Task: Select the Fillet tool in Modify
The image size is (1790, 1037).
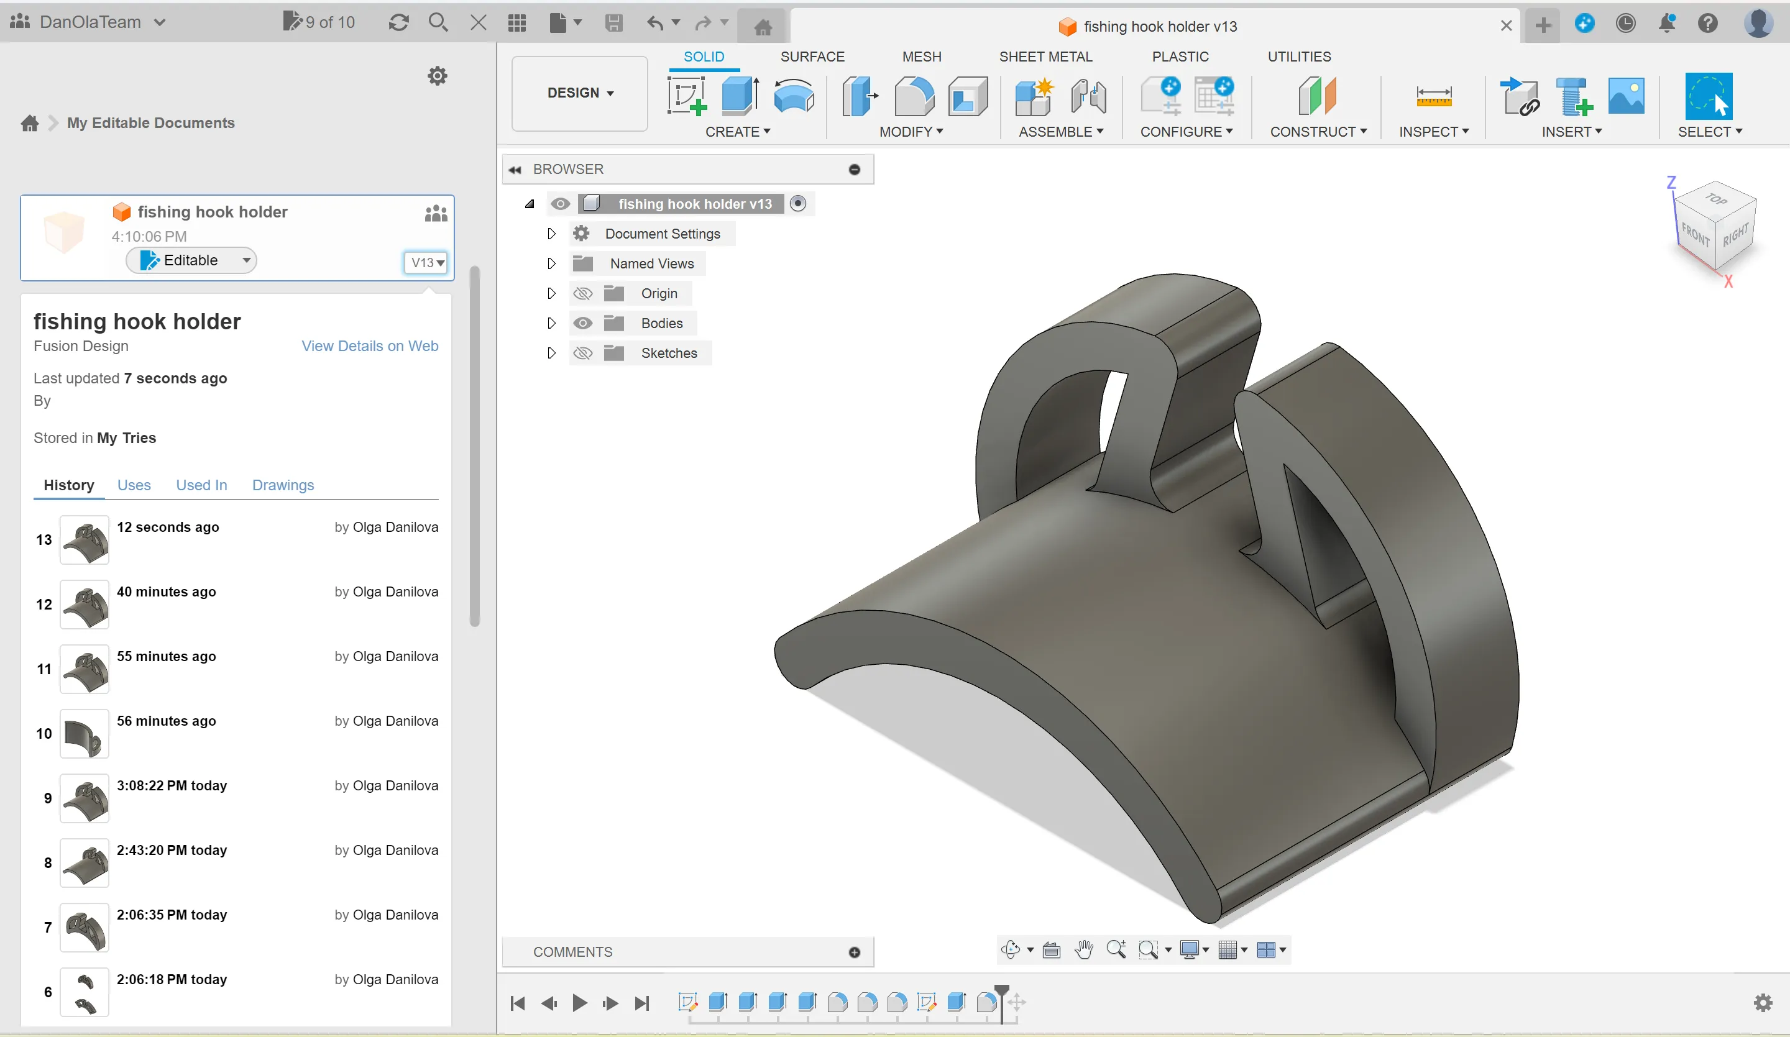Action: [x=914, y=96]
